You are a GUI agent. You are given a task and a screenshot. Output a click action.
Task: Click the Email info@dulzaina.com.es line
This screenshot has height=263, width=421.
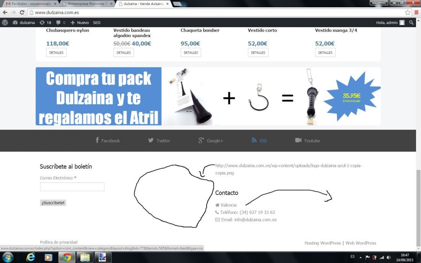[246, 219]
